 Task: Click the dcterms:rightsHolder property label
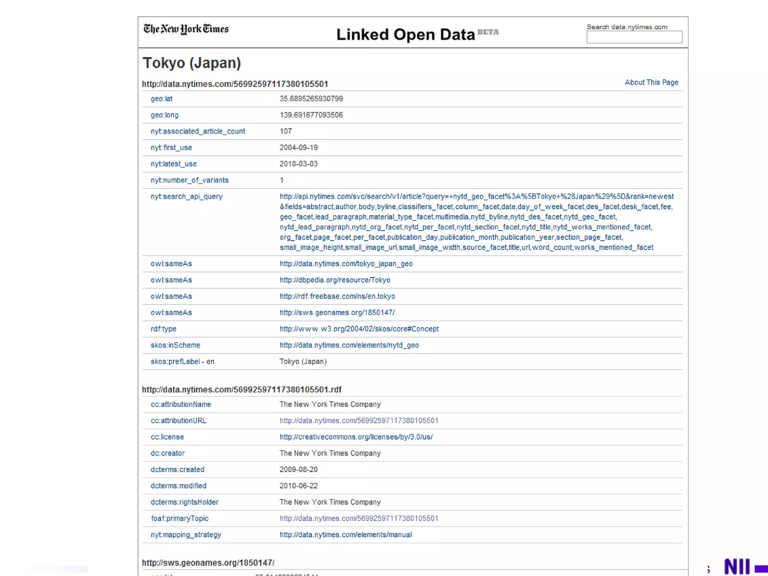point(184,502)
